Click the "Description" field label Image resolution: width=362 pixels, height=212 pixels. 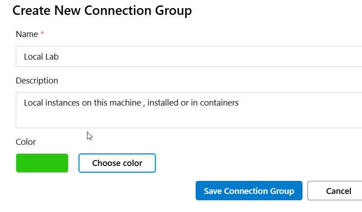[x=37, y=81]
